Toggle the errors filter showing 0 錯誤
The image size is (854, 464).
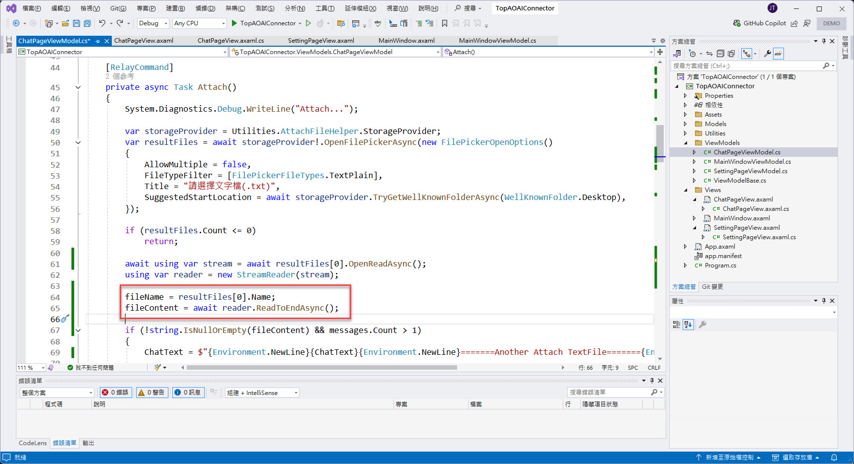pyautogui.click(x=115, y=393)
